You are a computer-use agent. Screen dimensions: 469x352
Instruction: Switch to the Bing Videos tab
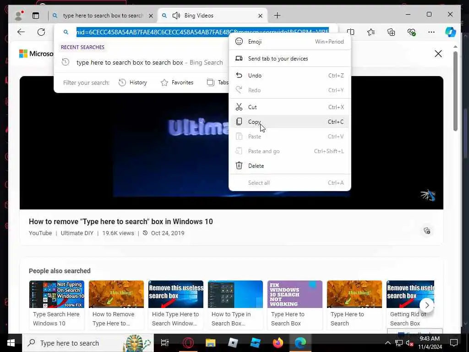point(213,15)
